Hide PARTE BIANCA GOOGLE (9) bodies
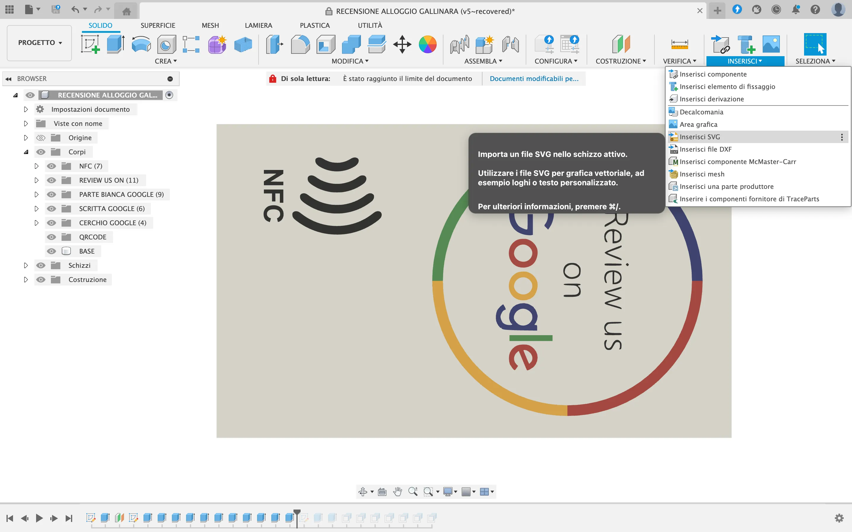 pos(51,194)
